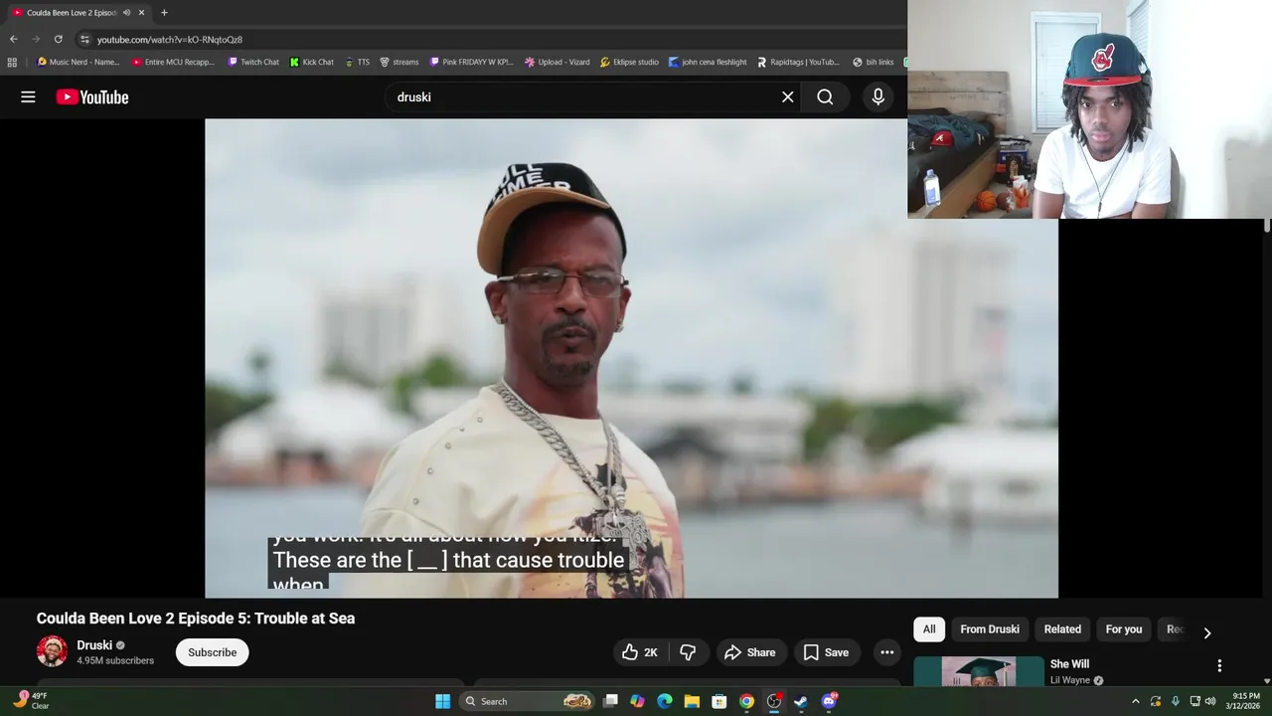Image resolution: width=1272 pixels, height=716 pixels.
Task: Select the 'All' filter chip
Action: [929, 629]
